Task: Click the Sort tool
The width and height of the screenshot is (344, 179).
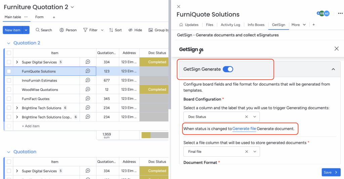Action: [x=116, y=30]
